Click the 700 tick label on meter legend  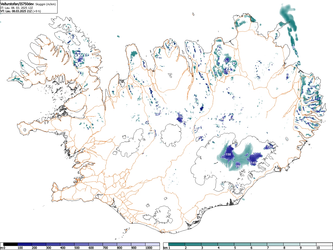point(105,248)
